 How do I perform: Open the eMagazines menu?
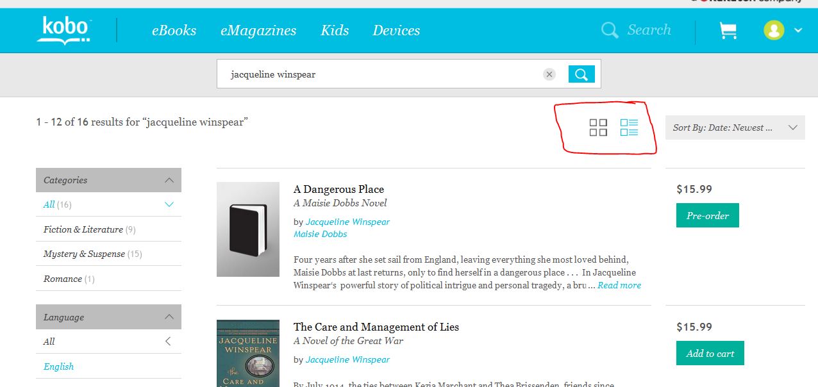258,30
